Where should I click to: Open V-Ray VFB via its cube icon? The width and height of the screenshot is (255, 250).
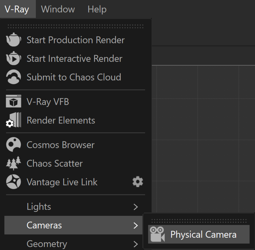pyautogui.click(x=14, y=101)
